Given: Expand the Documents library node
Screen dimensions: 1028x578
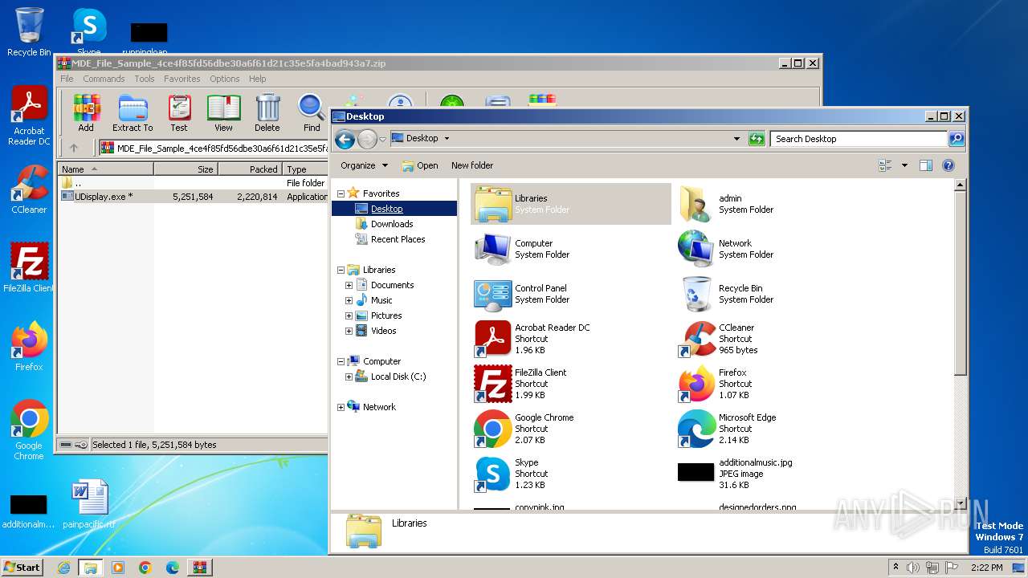Looking at the screenshot, I should (x=349, y=285).
